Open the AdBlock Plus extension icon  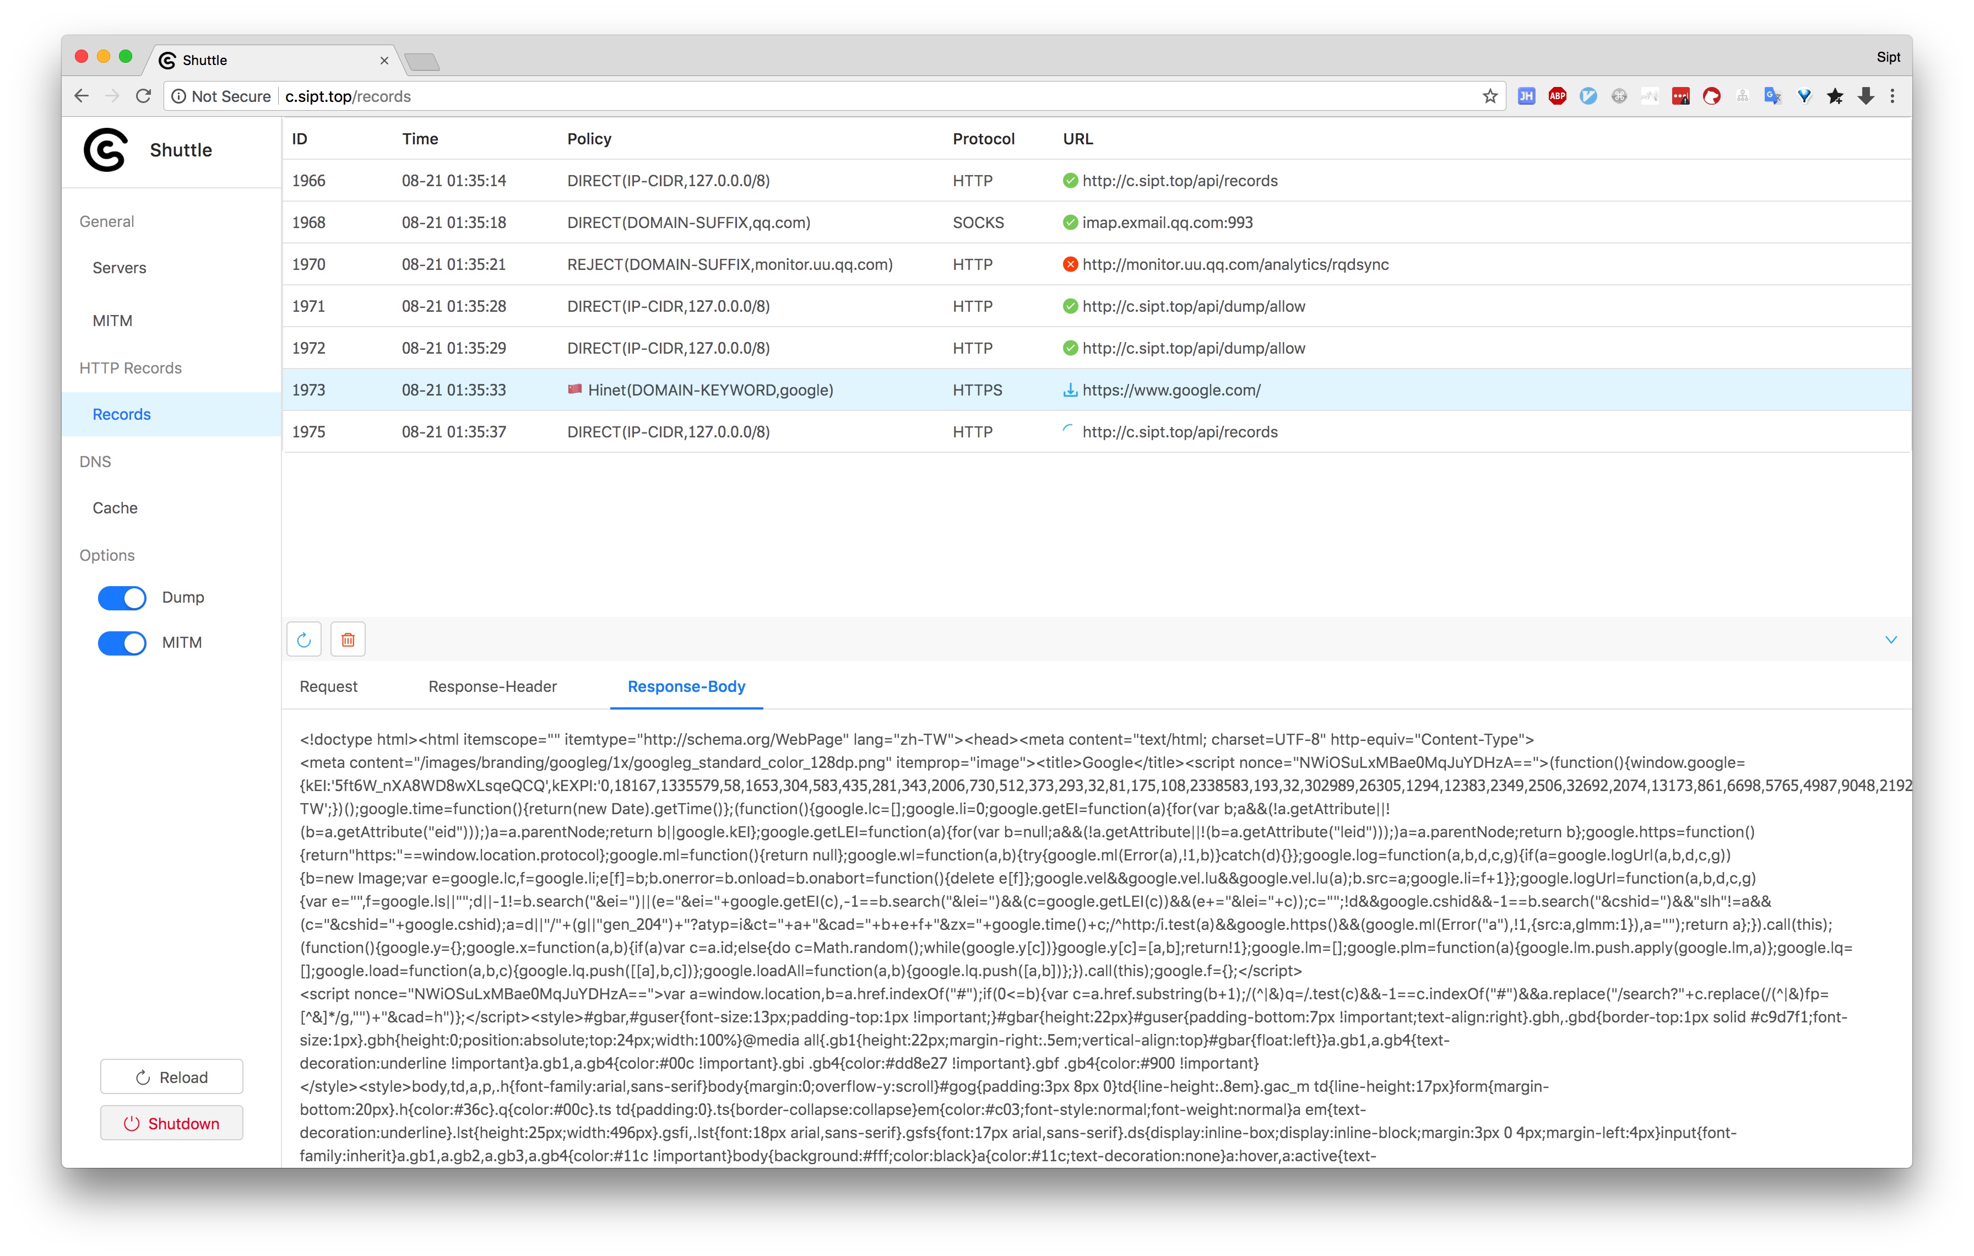pos(1557,96)
